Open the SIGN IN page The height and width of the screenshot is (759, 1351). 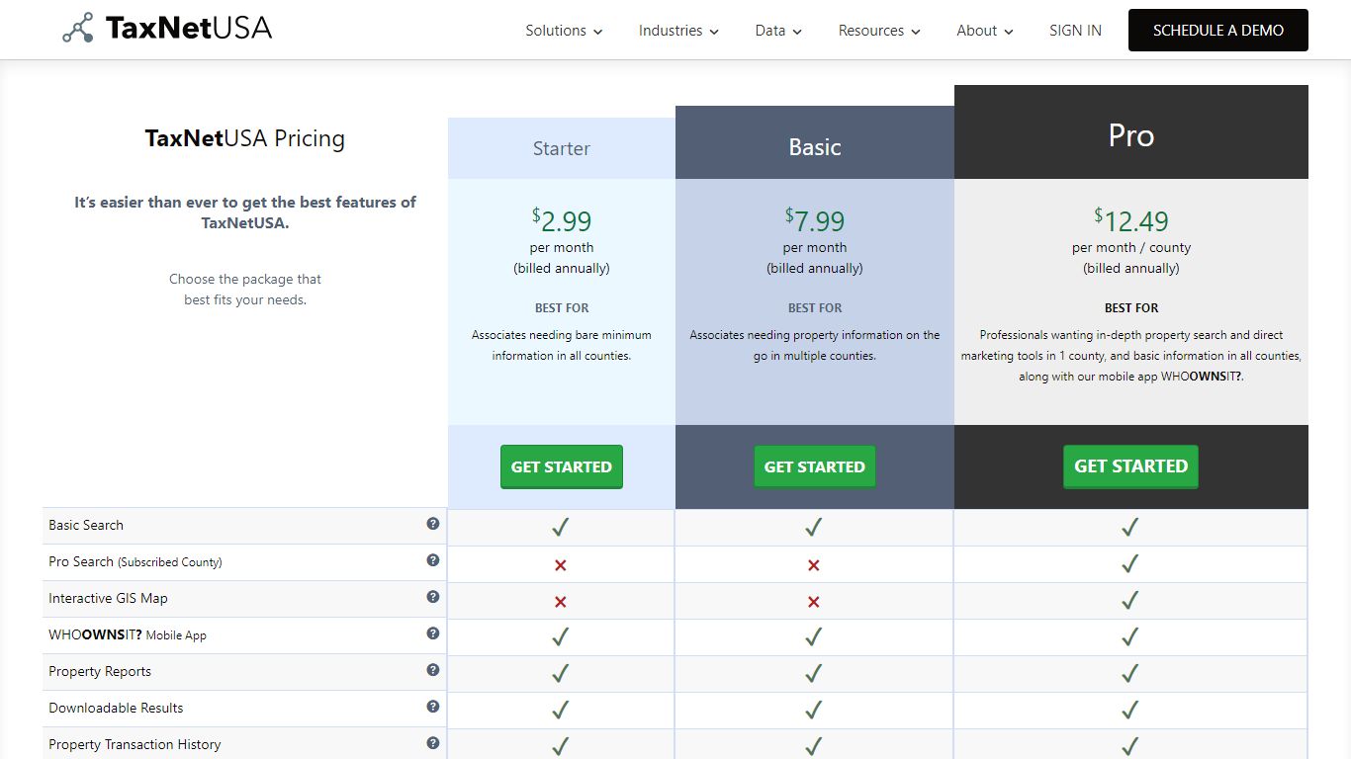1075,31
